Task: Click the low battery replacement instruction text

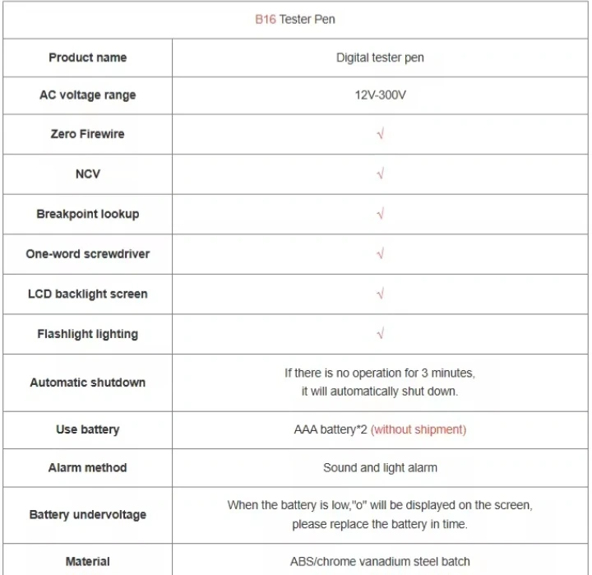Action: coord(380,515)
